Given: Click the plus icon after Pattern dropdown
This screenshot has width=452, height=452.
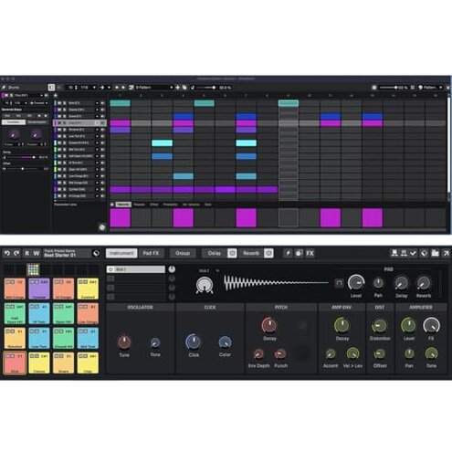Looking at the screenshot, I should 178,88.
